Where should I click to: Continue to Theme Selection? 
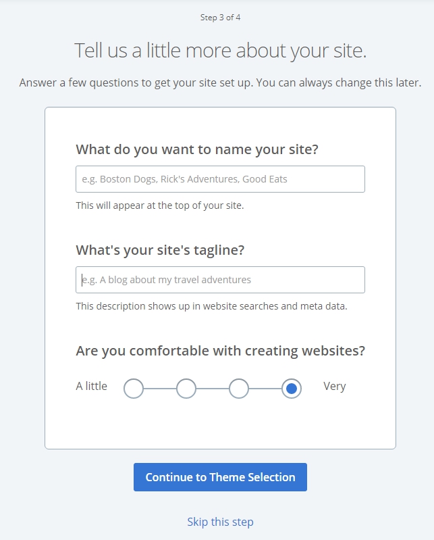tap(220, 477)
